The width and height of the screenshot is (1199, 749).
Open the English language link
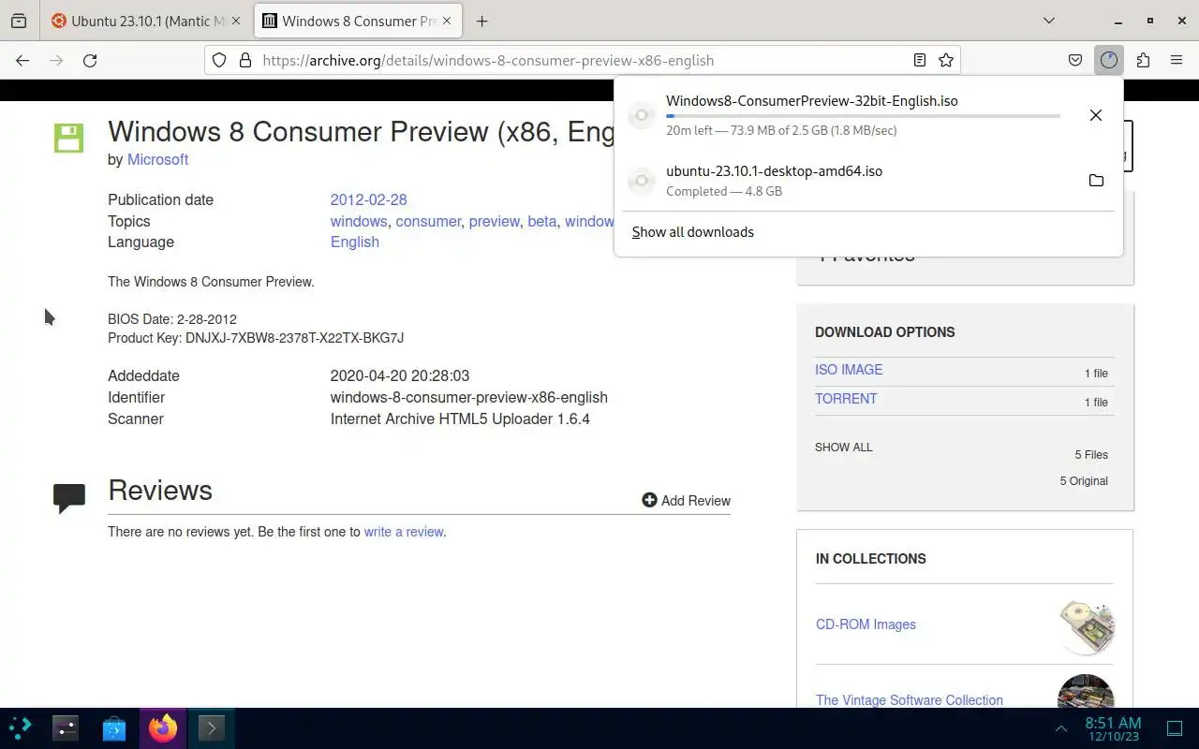point(355,242)
